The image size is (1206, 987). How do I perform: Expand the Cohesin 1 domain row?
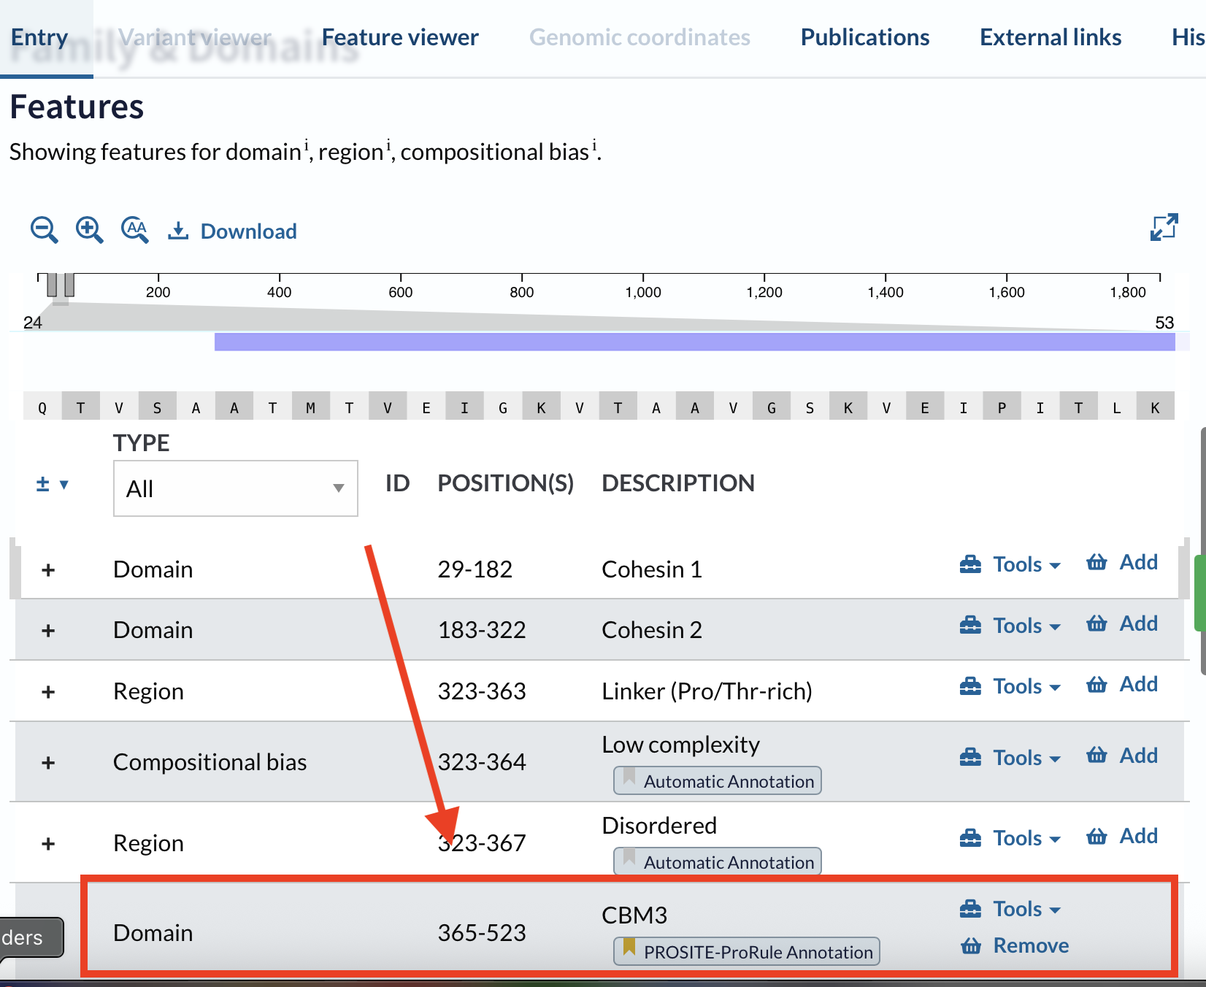click(47, 569)
